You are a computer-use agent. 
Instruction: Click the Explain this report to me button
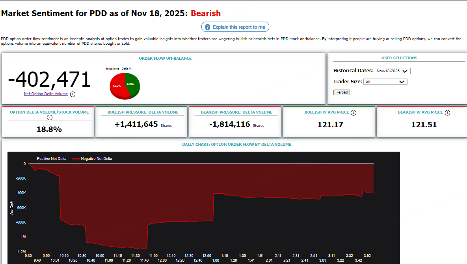235,27
